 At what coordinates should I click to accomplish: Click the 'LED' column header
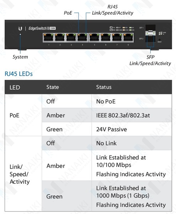[x=15, y=87]
